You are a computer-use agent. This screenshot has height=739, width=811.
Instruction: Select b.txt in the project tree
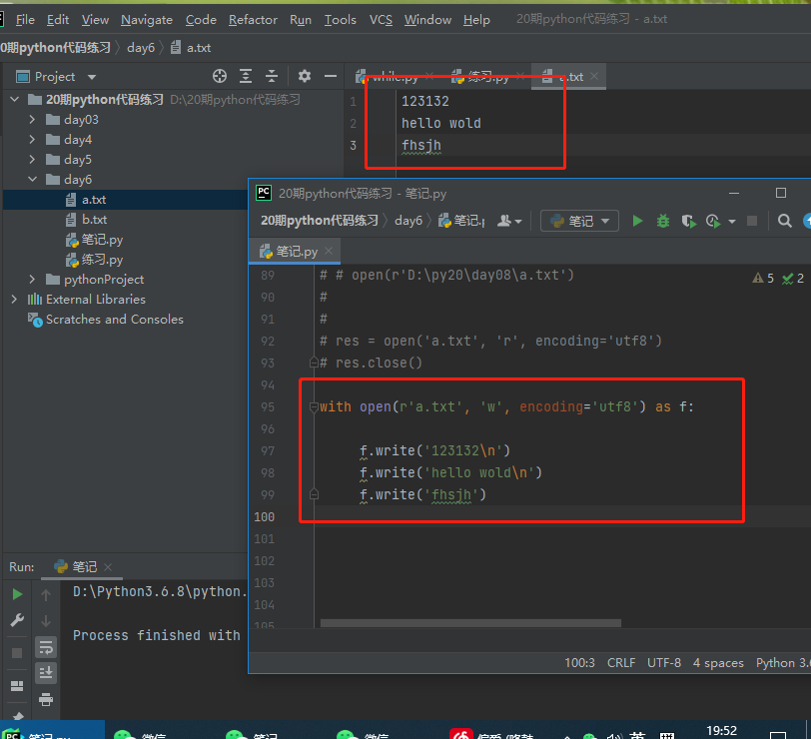coord(94,220)
